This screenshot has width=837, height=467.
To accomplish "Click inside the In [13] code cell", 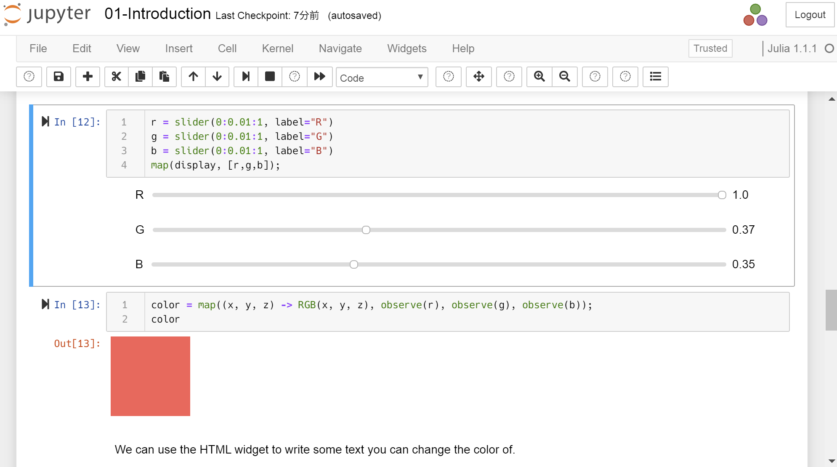I will coord(379,312).
